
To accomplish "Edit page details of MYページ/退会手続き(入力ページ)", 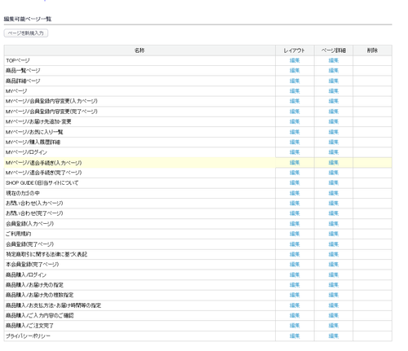I will coord(334,163).
